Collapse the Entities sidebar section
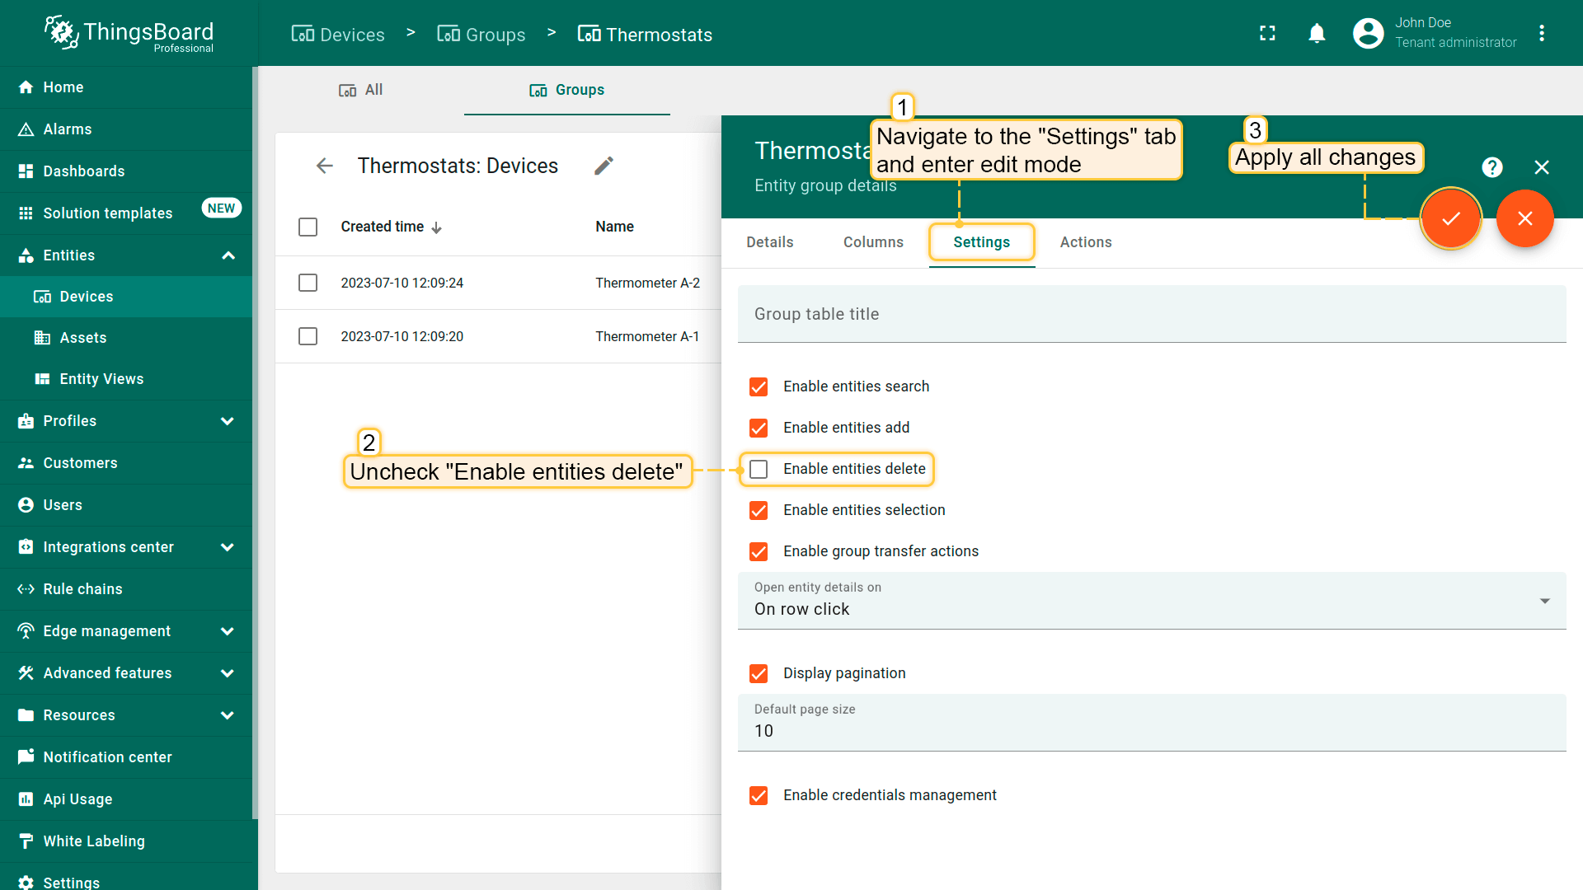This screenshot has height=890, width=1583. (228, 255)
